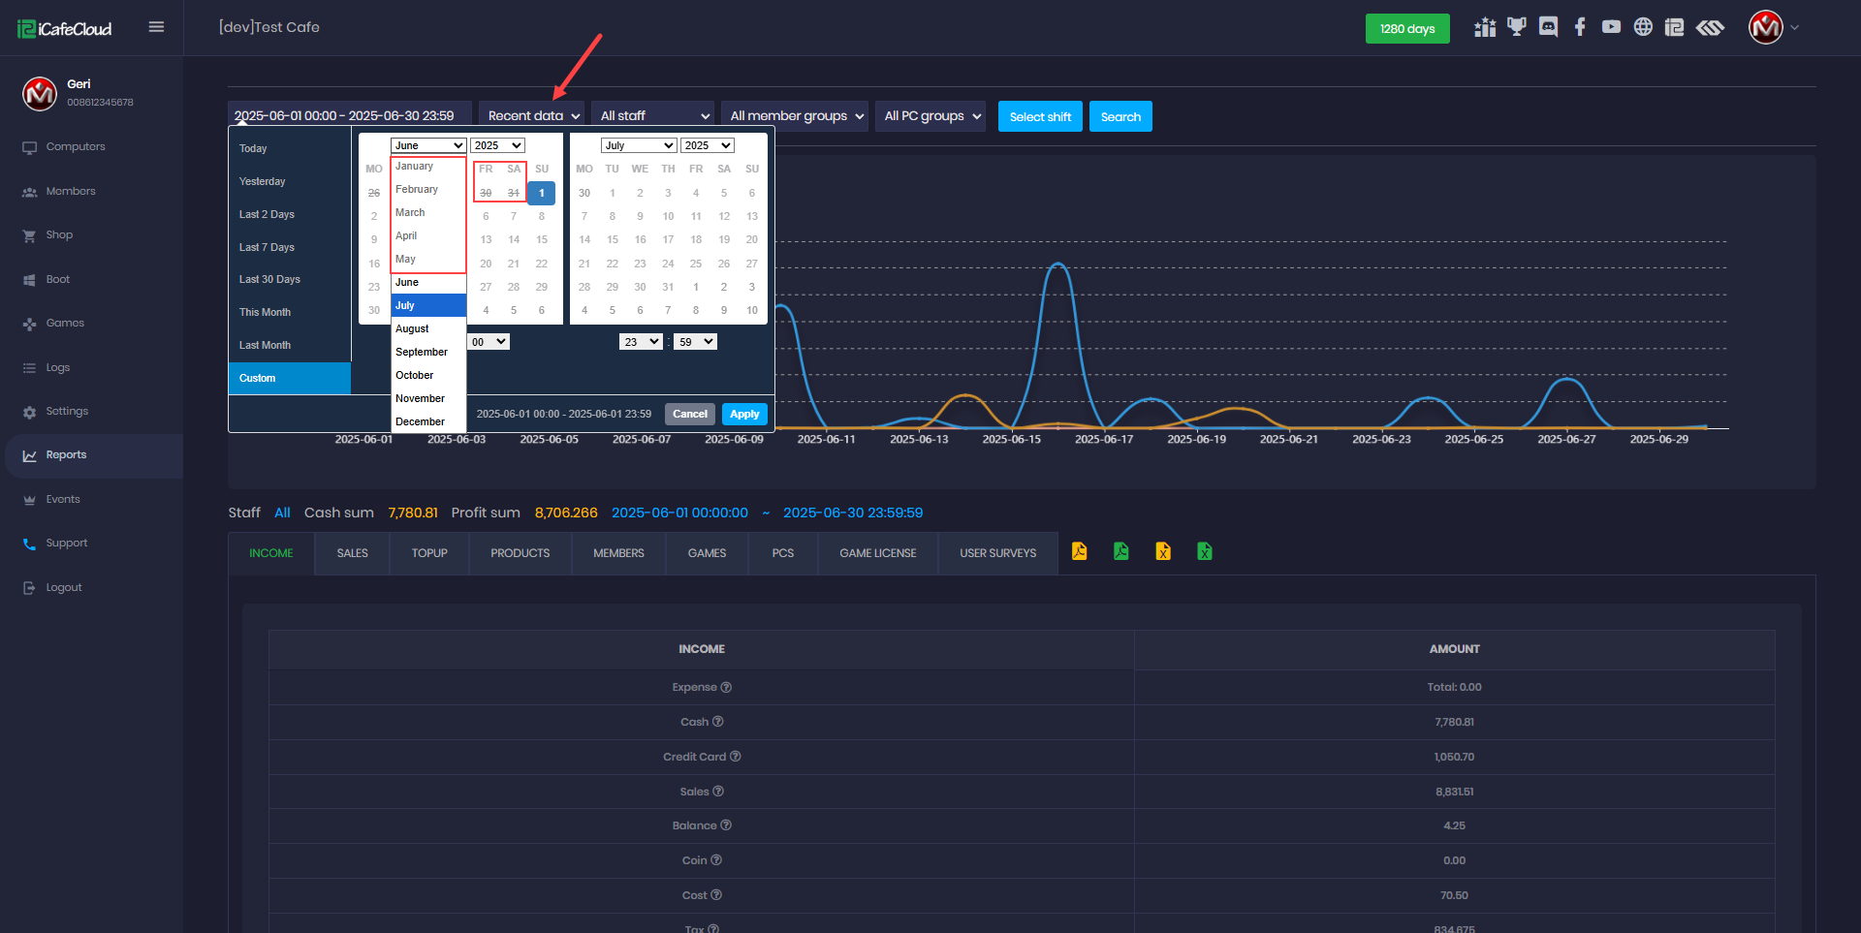This screenshot has width=1861, height=933.
Task: Click the hamburger menu icon
Action: click(x=156, y=27)
